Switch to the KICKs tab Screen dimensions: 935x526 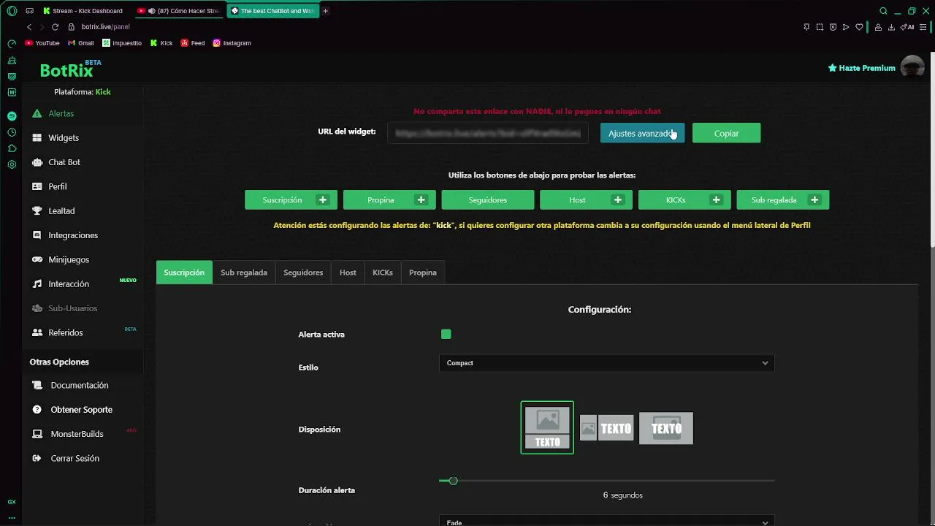pos(383,272)
